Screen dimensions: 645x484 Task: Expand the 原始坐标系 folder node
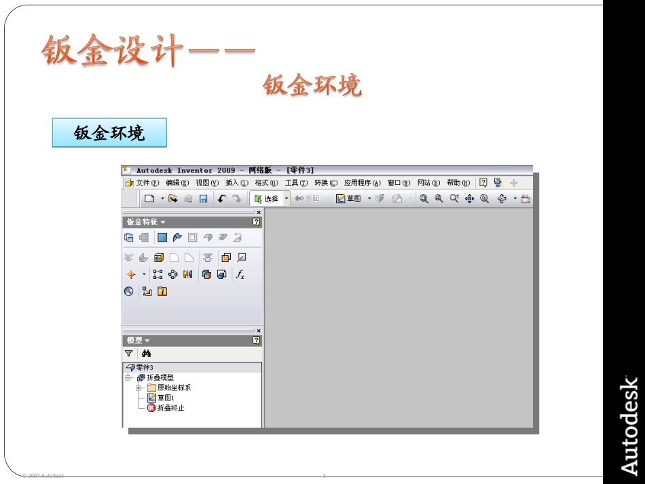pos(139,388)
